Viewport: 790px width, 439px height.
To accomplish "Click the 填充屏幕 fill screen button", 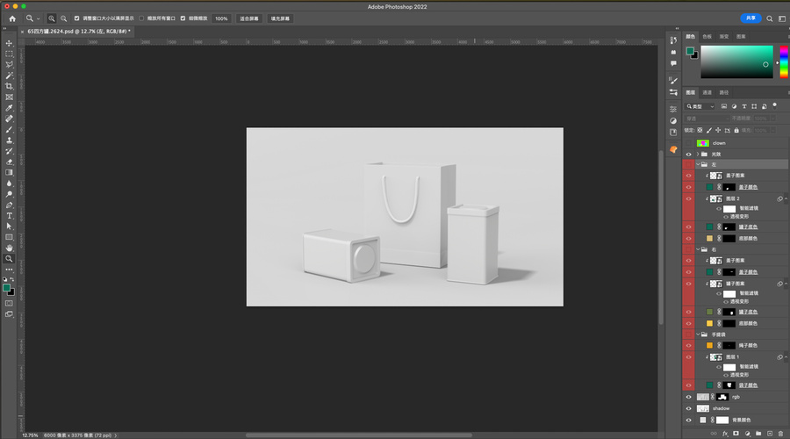I will tap(280, 18).
